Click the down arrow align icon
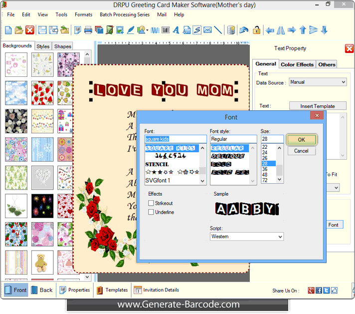The height and width of the screenshot is (314, 355). point(324,30)
